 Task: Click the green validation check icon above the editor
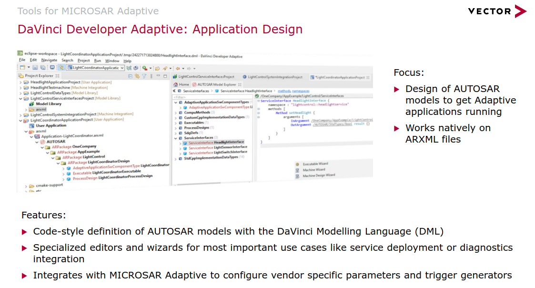point(257,96)
